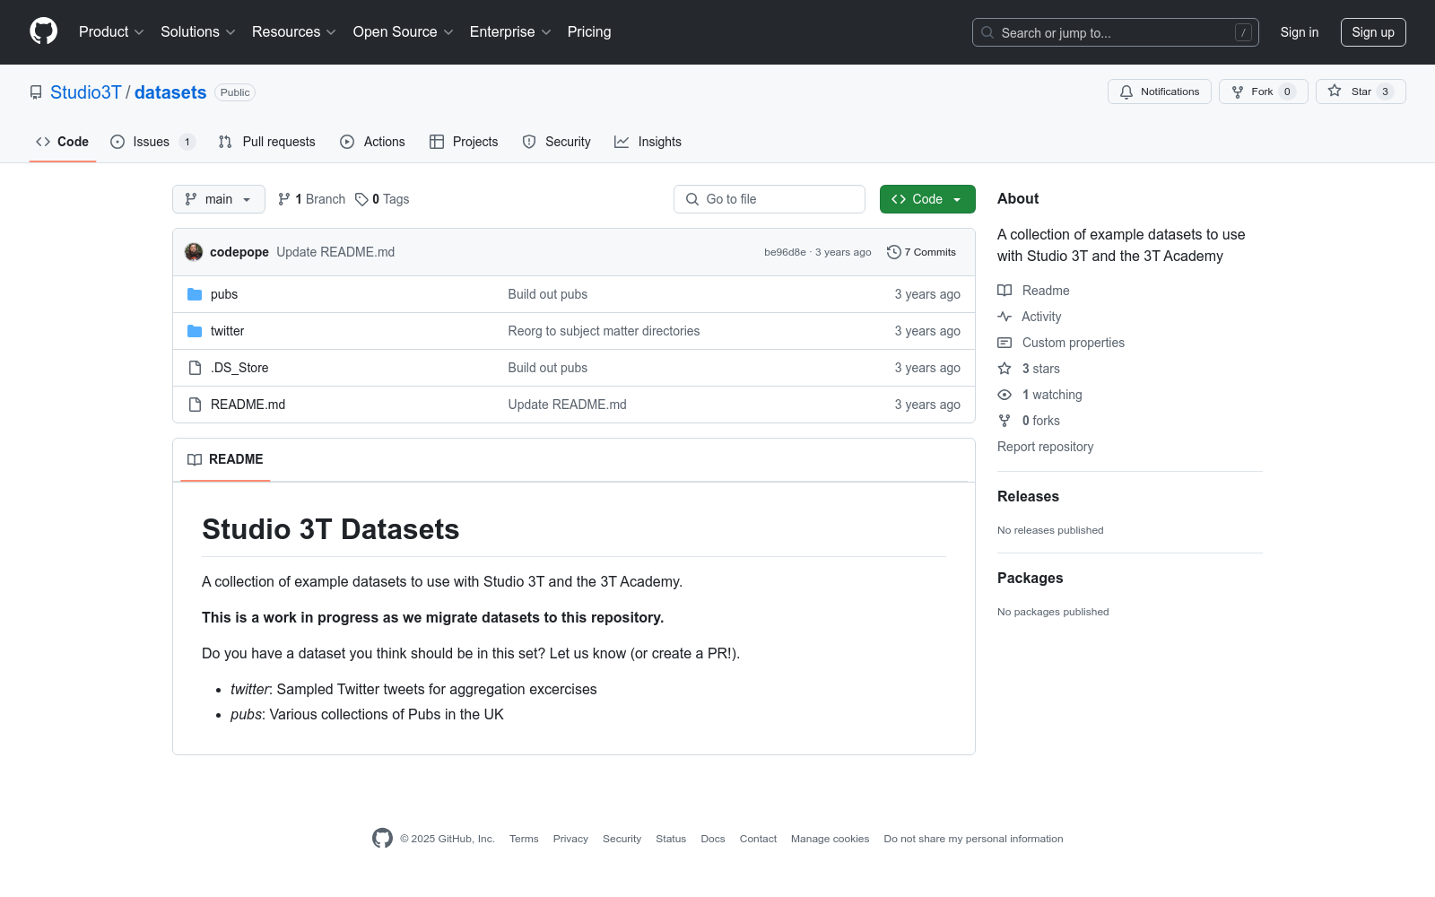
Task: Open the twitter folder
Action: point(227,331)
